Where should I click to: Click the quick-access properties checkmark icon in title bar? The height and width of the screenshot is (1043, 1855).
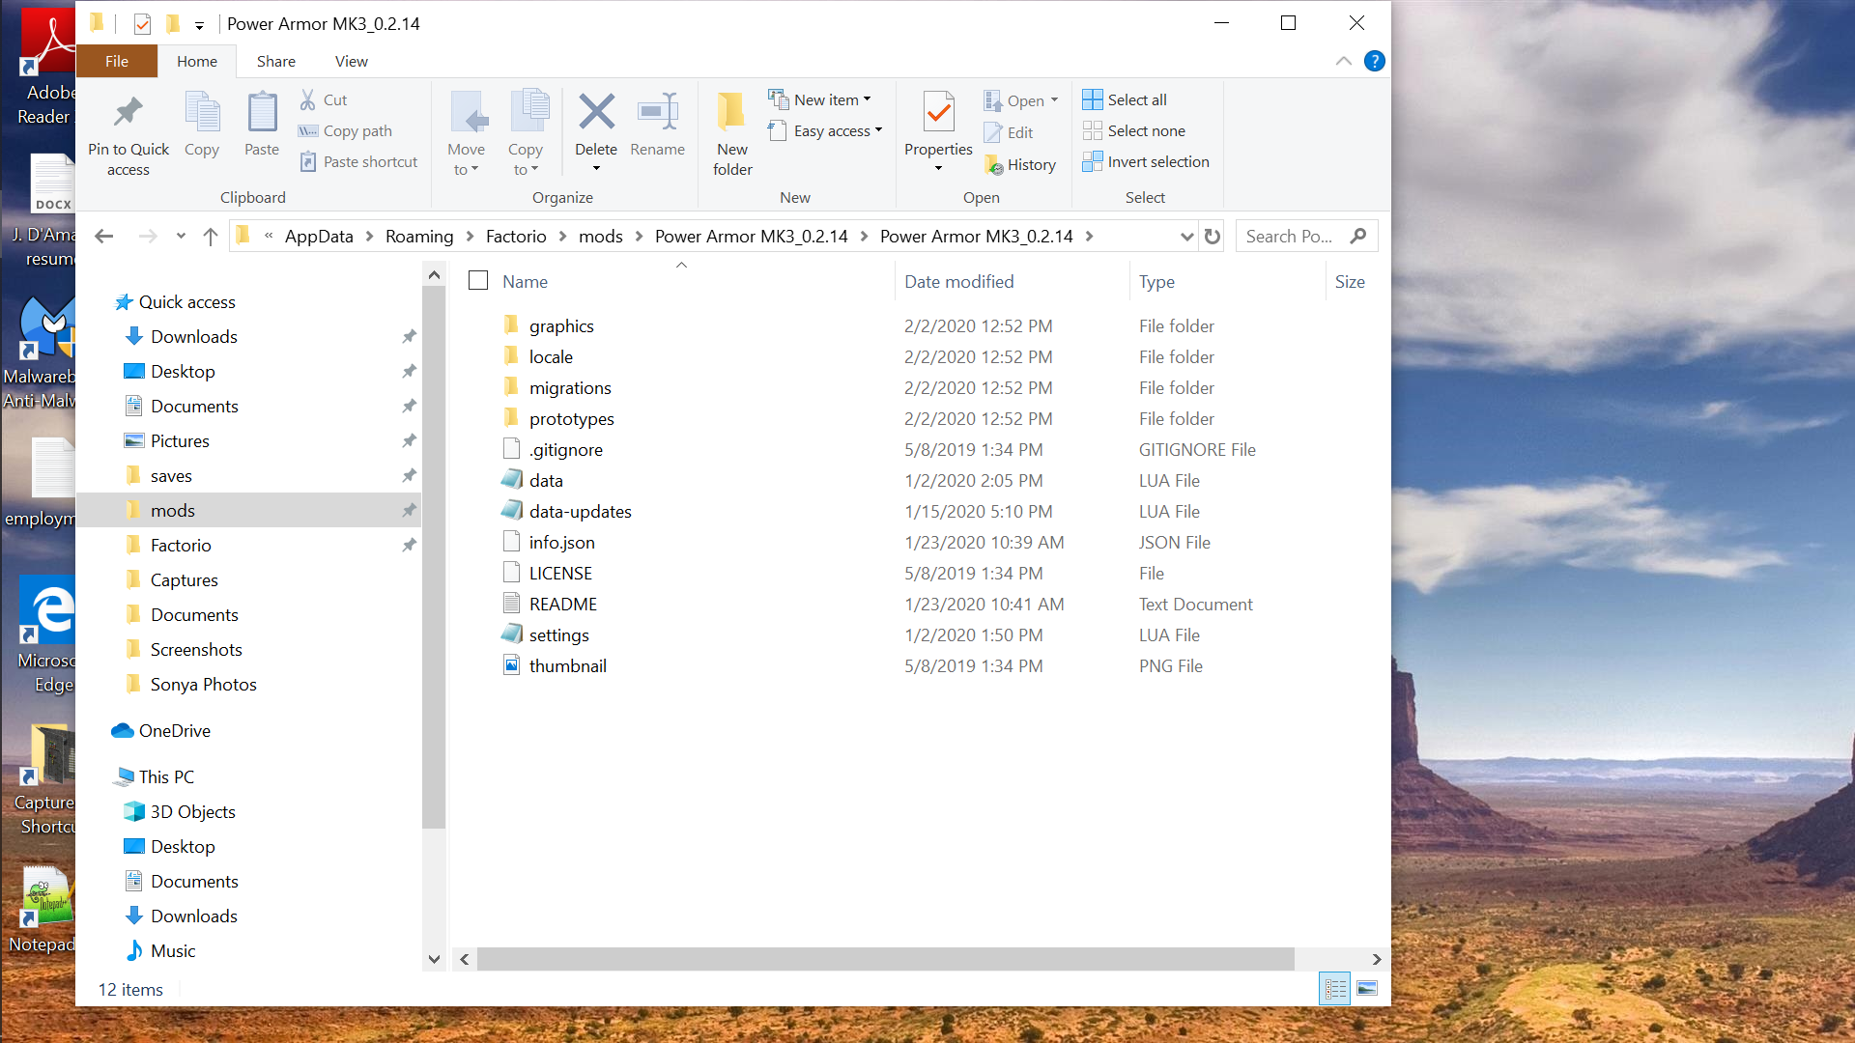click(x=142, y=24)
